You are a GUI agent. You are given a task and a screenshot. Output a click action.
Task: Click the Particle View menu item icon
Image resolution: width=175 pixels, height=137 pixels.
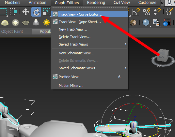[55, 76]
